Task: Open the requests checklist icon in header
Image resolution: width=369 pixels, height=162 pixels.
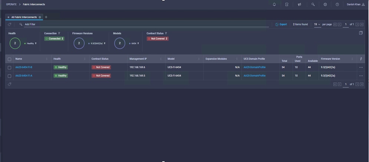Action: pyautogui.click(x=287, y=4)
